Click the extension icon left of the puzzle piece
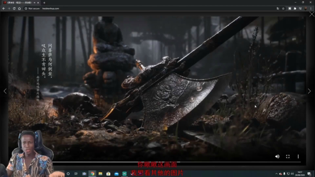Image resolution: width=315 pixels, height=177 pixels. pyautogui.click(x=290, y=8)
